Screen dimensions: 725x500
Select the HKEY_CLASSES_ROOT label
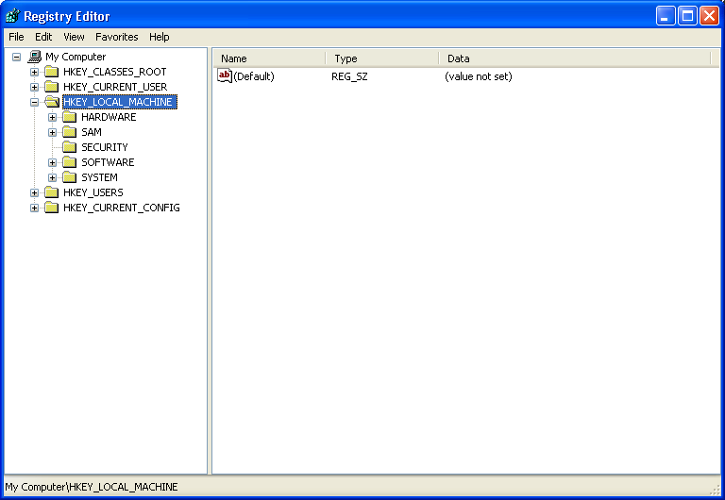[114, 72]
